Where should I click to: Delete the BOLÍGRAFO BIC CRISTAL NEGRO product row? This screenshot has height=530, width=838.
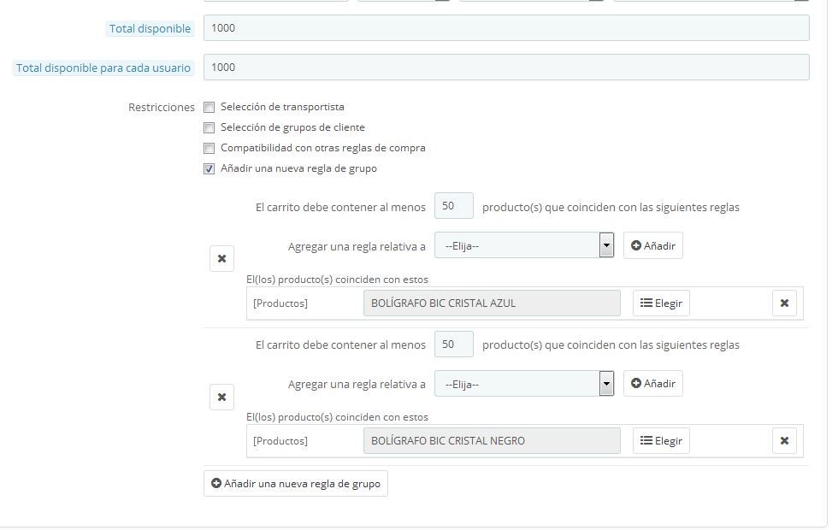pyautogui.click(x=784, y=441)
